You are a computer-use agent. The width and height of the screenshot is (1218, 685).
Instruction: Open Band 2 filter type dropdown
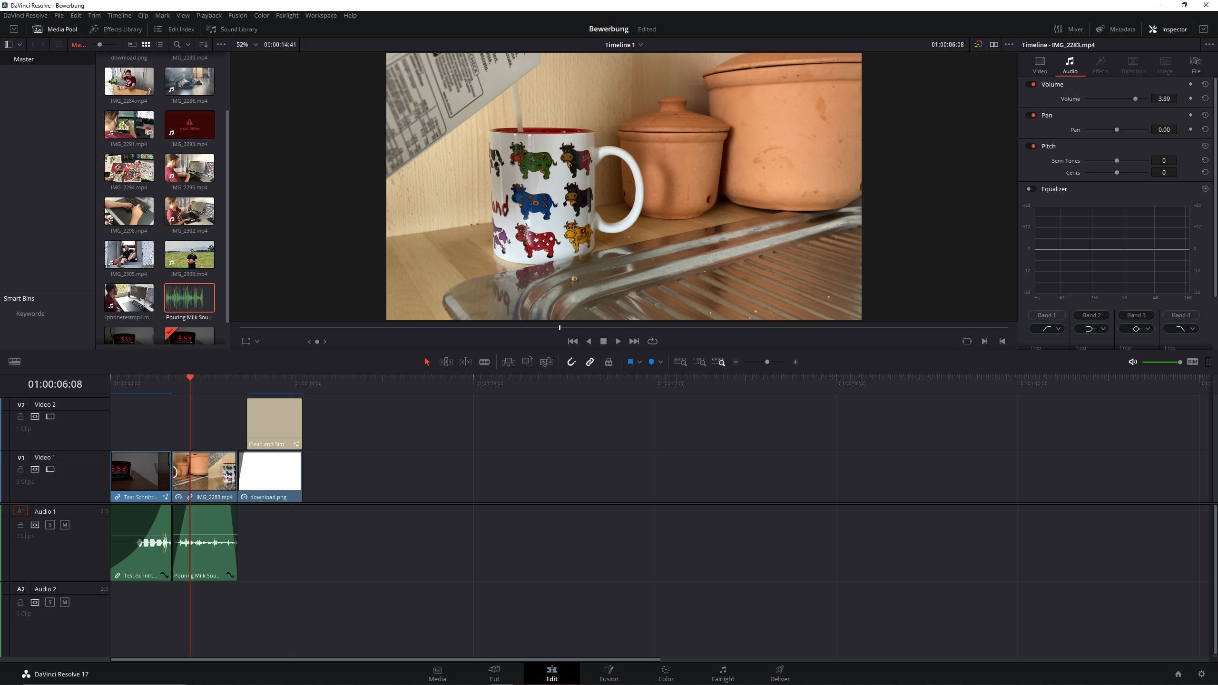click(1091, 329)
